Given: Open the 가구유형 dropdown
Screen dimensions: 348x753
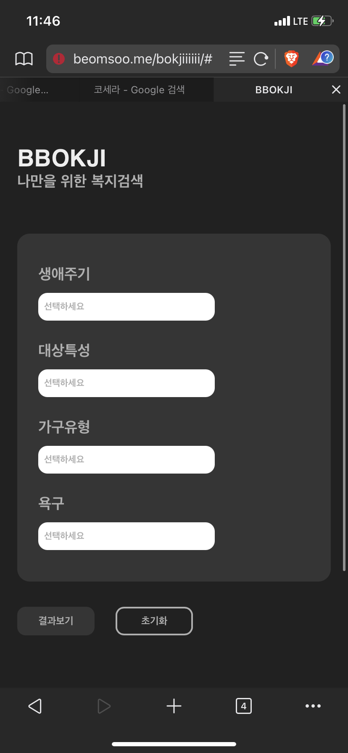Looking at the screenshot, I should [127, 460].
